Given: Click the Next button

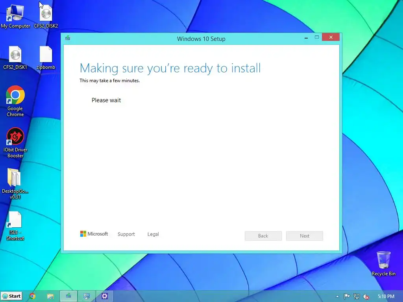Looking at the screenshot, I should pos(305,236).
